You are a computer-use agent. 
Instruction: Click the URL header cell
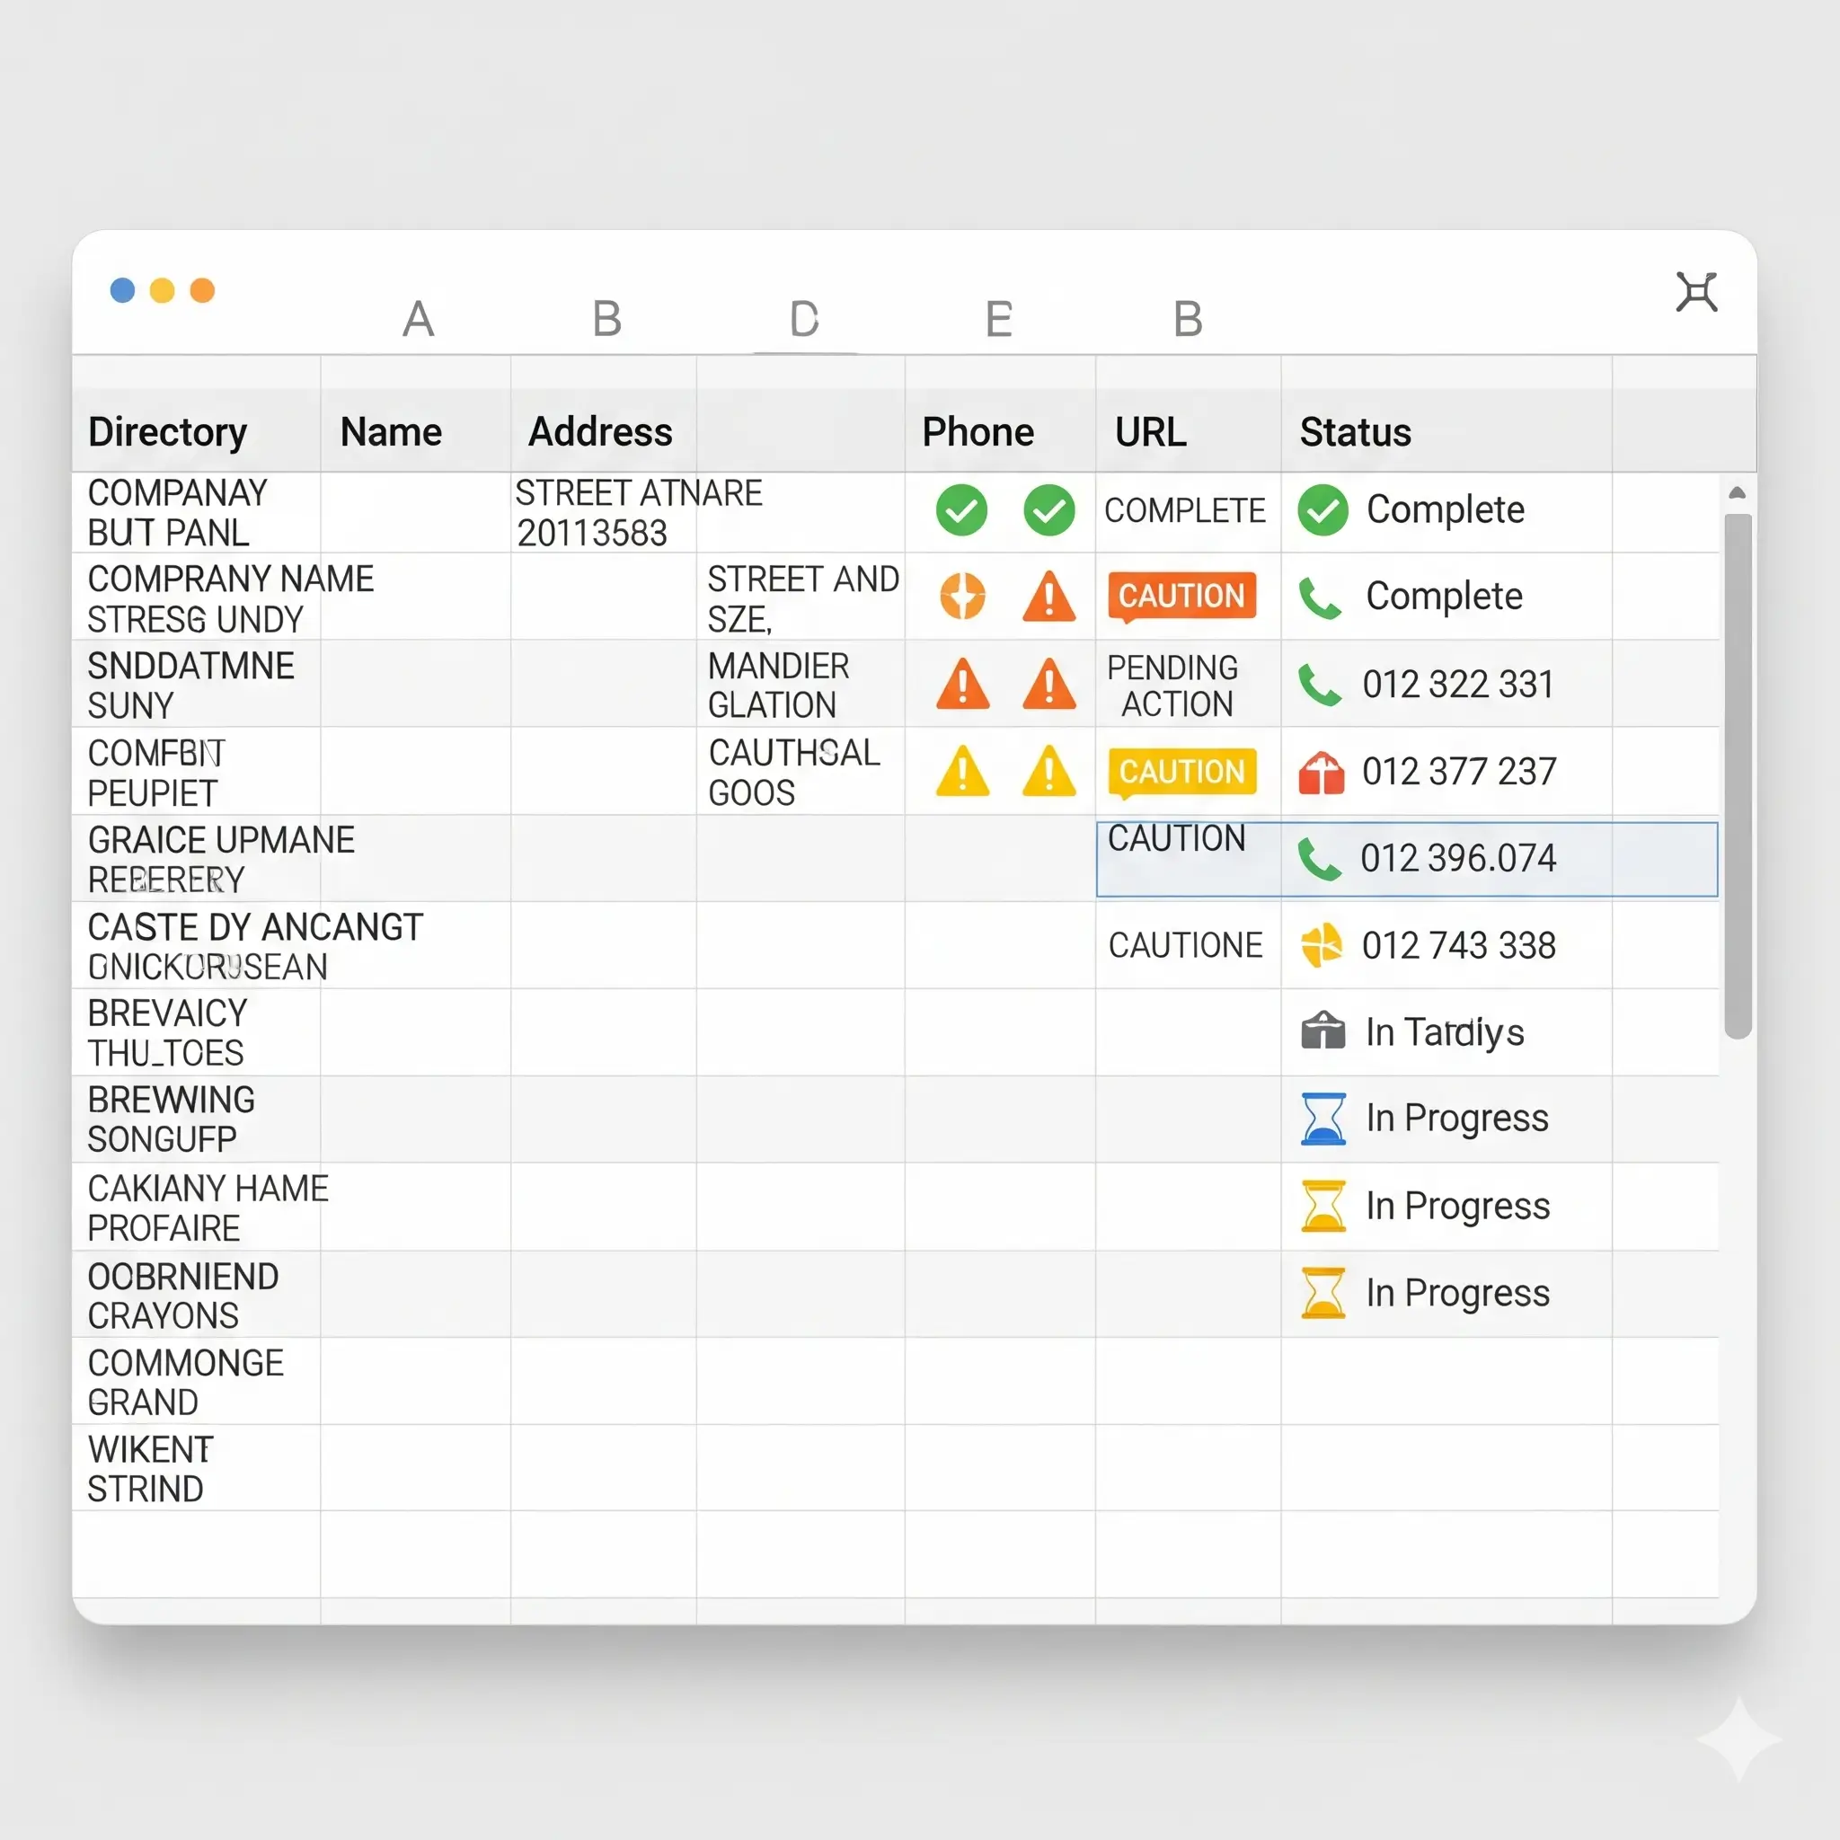pyautogui.click(x=1188, y=431)
